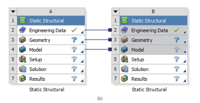Open system A header dropdown arrow
The height and width of the screenshot is (103, 200).
click(x=13, y=12)
